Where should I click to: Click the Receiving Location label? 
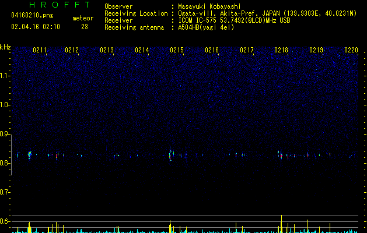136,13
